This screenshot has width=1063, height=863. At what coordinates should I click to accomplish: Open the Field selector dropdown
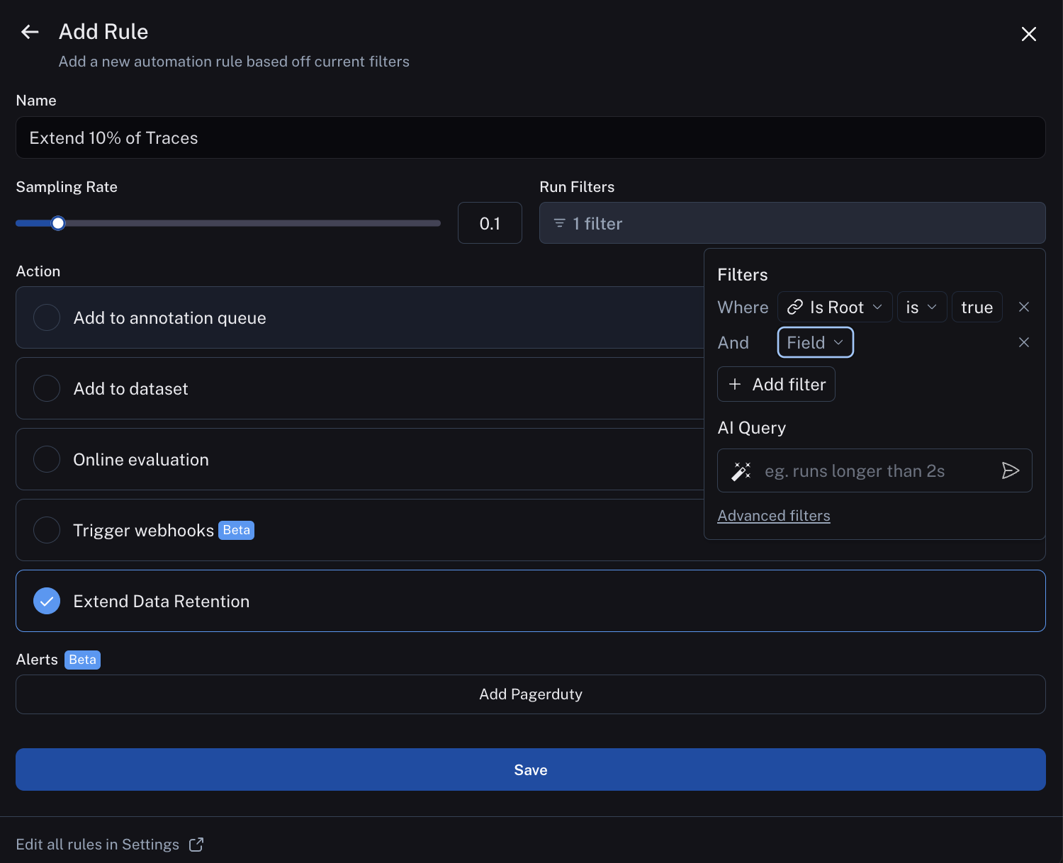click(815, 342)
